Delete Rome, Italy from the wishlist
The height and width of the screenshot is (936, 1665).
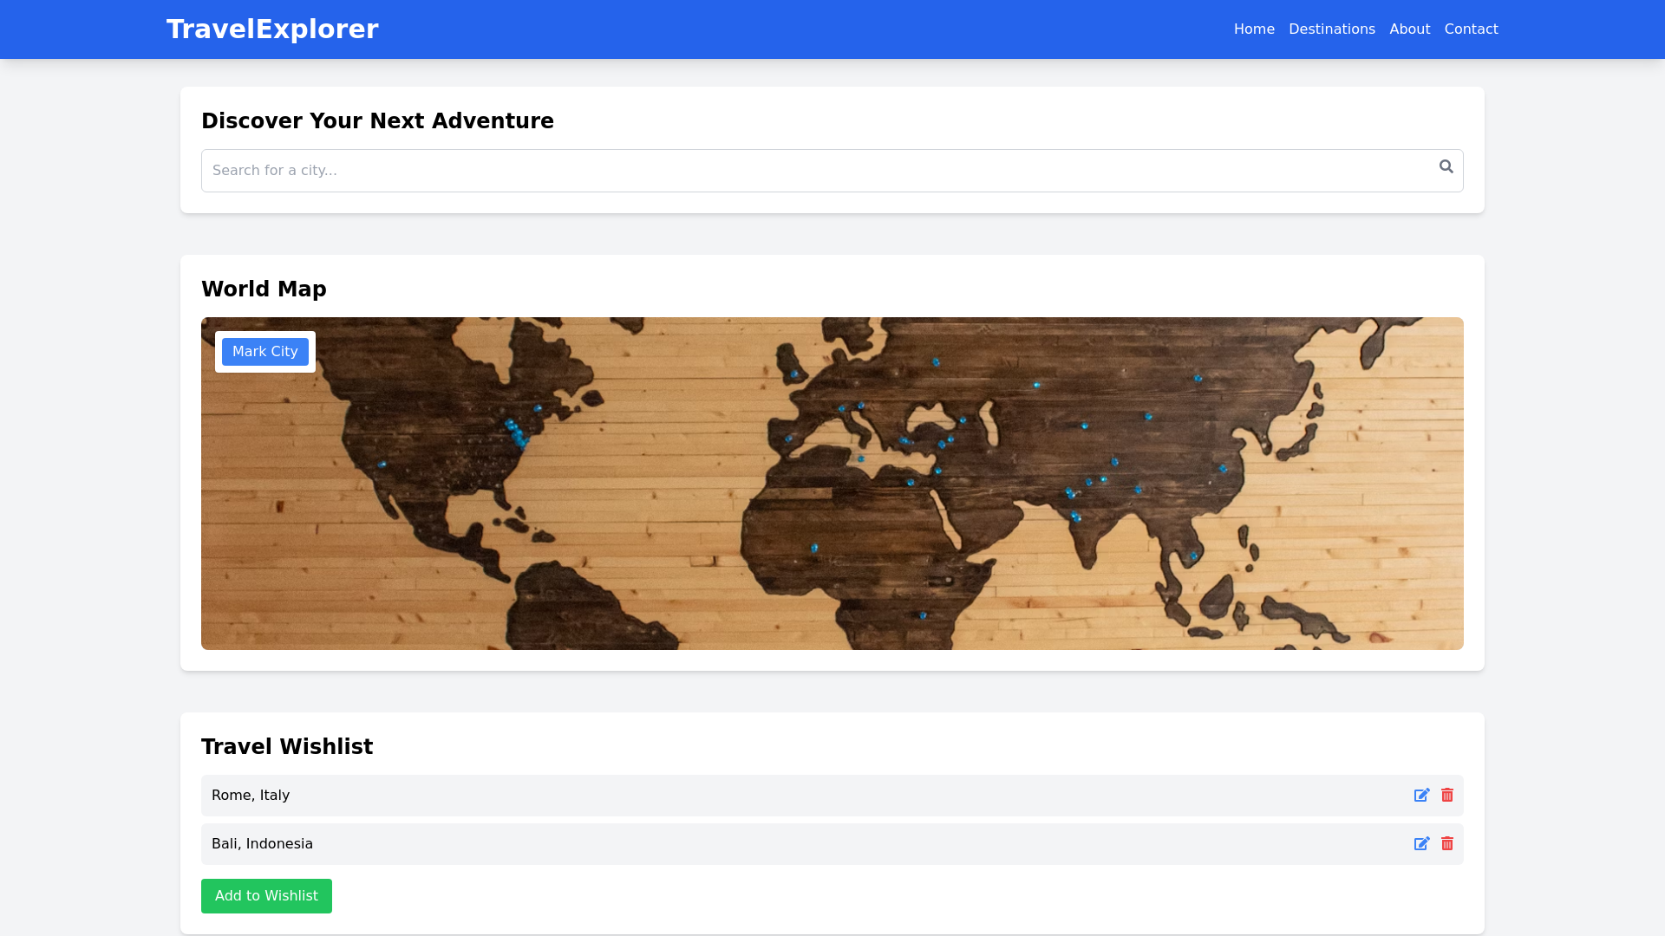click(1447, 796)
